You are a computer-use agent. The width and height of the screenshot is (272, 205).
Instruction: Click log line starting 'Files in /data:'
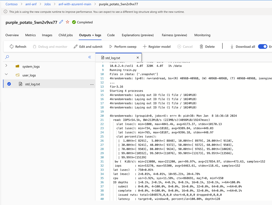tap(134, 74)
